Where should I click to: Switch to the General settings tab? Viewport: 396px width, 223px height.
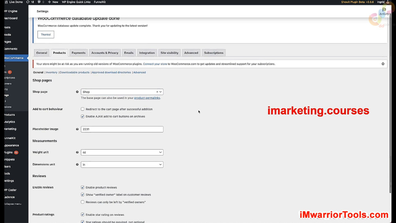[42, 53]
